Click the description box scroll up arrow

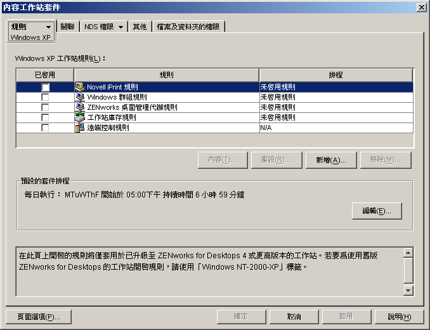point(408,253)
